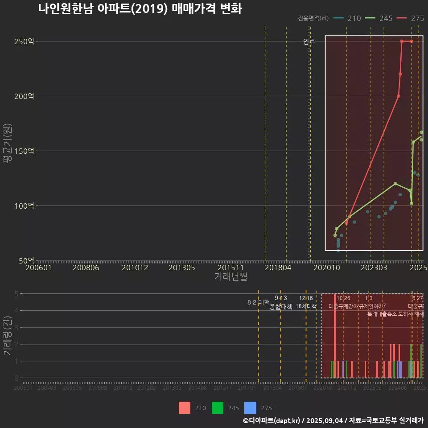
Task: Click the red data point near 220억
Action: coord(400,74)
